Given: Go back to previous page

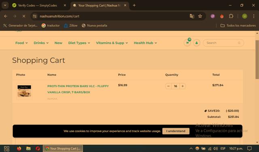Looking at the screenshot, I should (x=6, y=16).
